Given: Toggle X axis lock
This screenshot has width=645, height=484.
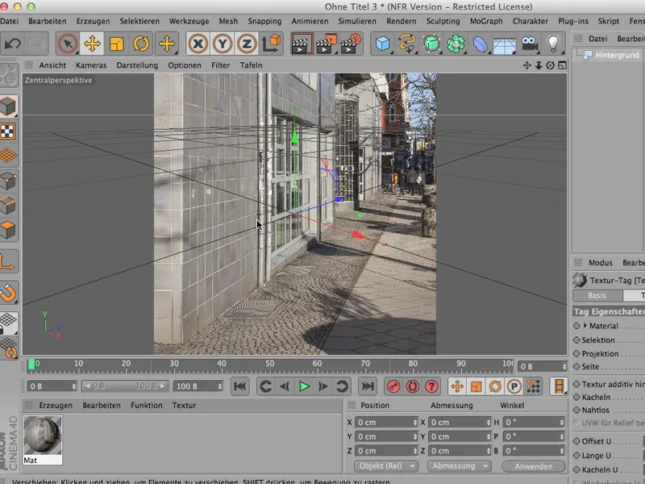Looking at the screenshot, I should [x=198, y=44].
